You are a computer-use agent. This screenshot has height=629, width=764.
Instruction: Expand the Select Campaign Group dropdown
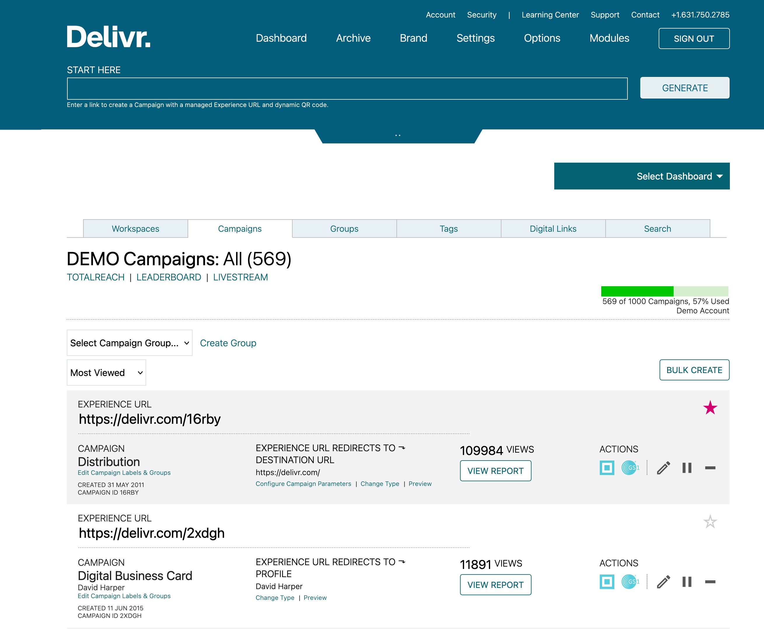tap(129, 343)
